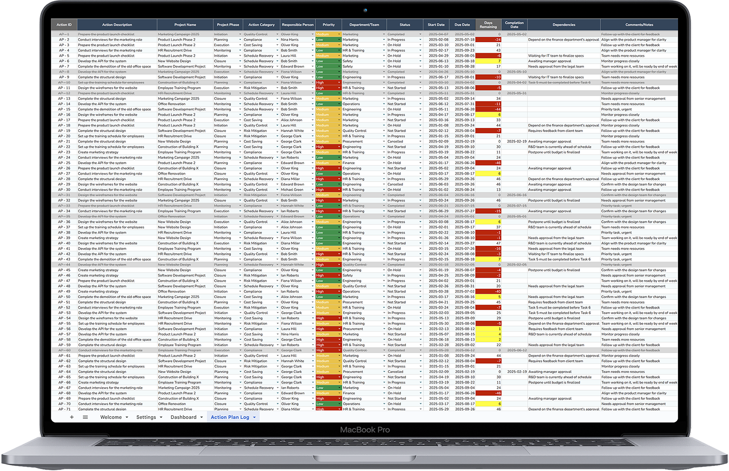This screenshot has height=471, width=729.
Task: Select the Status column header
Action: pyautogui.click(x=404, y=25)
